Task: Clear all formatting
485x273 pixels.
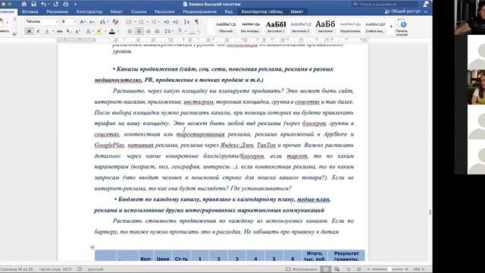Action: coord(115,22)
